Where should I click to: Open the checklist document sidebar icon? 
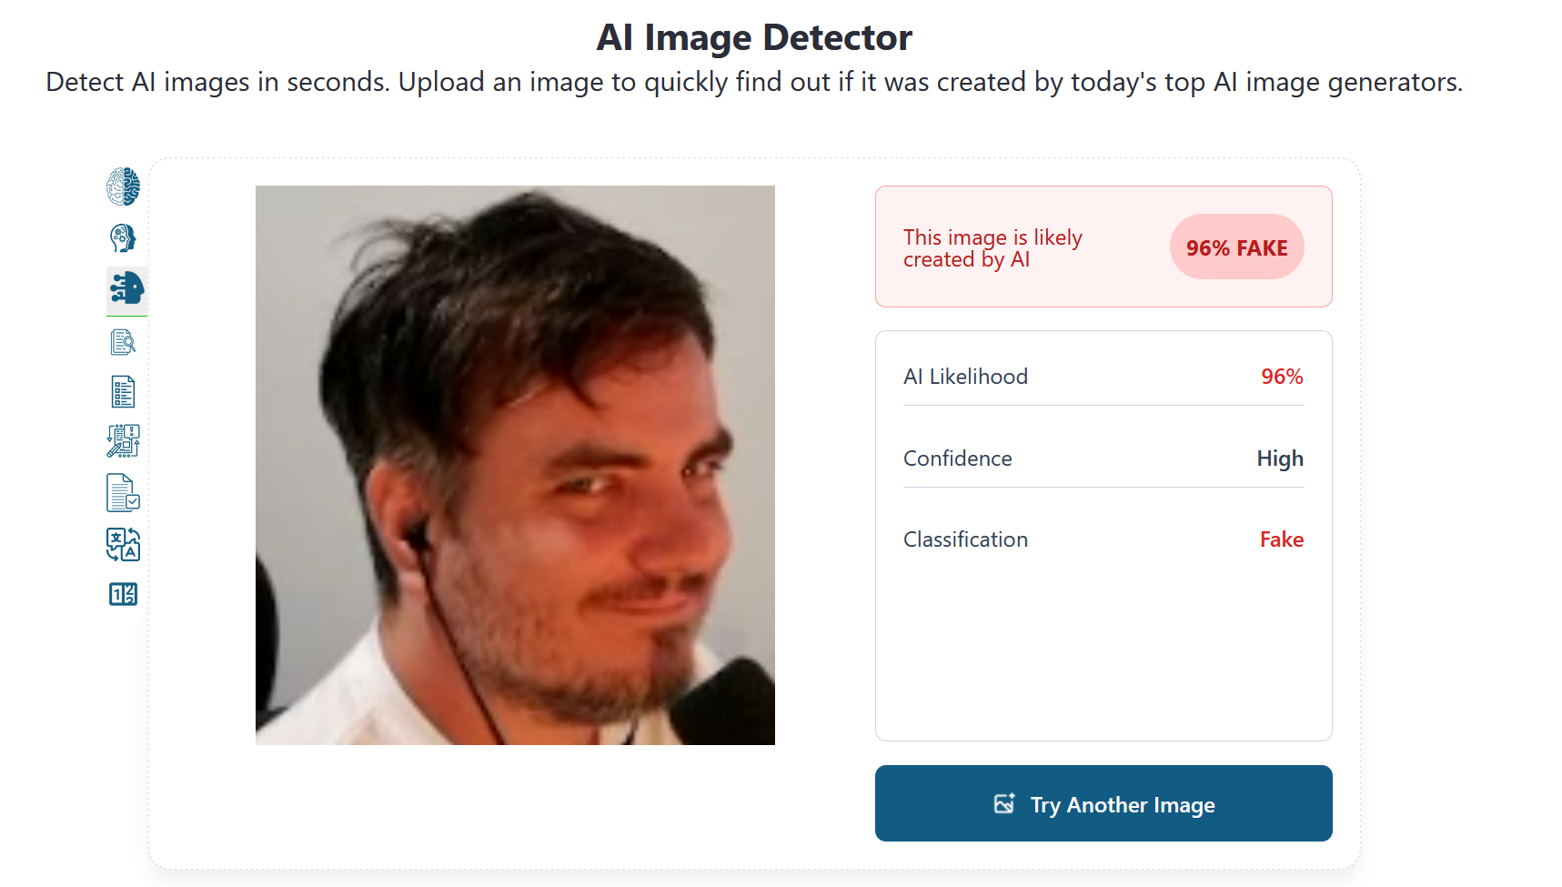[x=123, y=392]
